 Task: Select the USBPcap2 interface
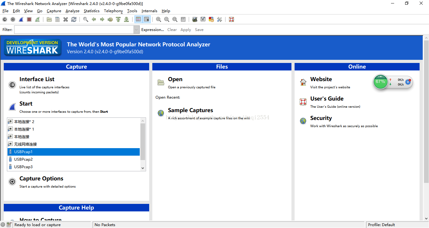pos(73,159)
